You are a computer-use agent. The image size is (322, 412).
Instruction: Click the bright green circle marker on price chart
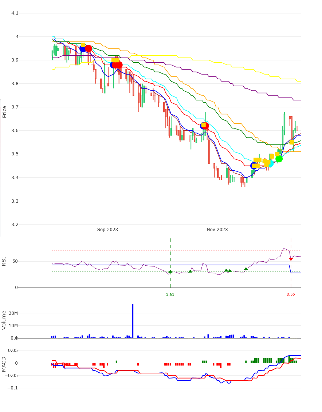click(279, 159)
